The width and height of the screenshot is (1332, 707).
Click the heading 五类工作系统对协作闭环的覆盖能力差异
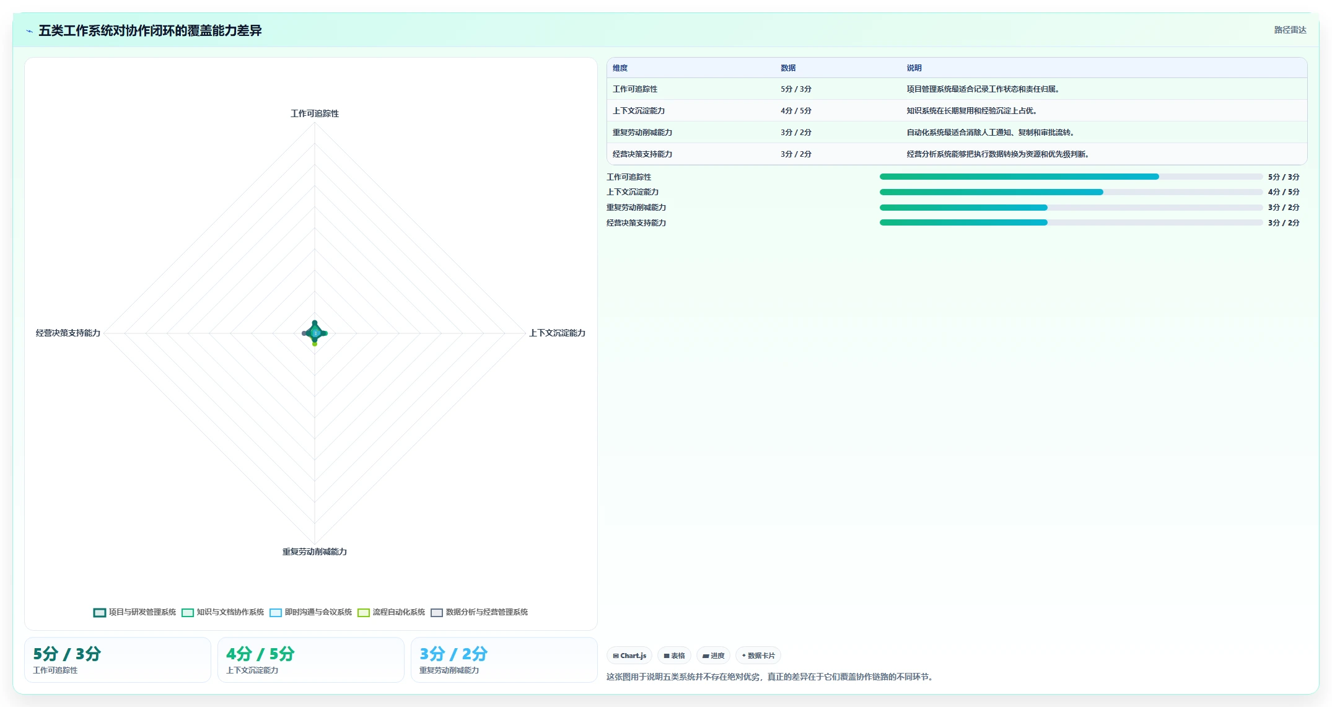click(150, 30)
